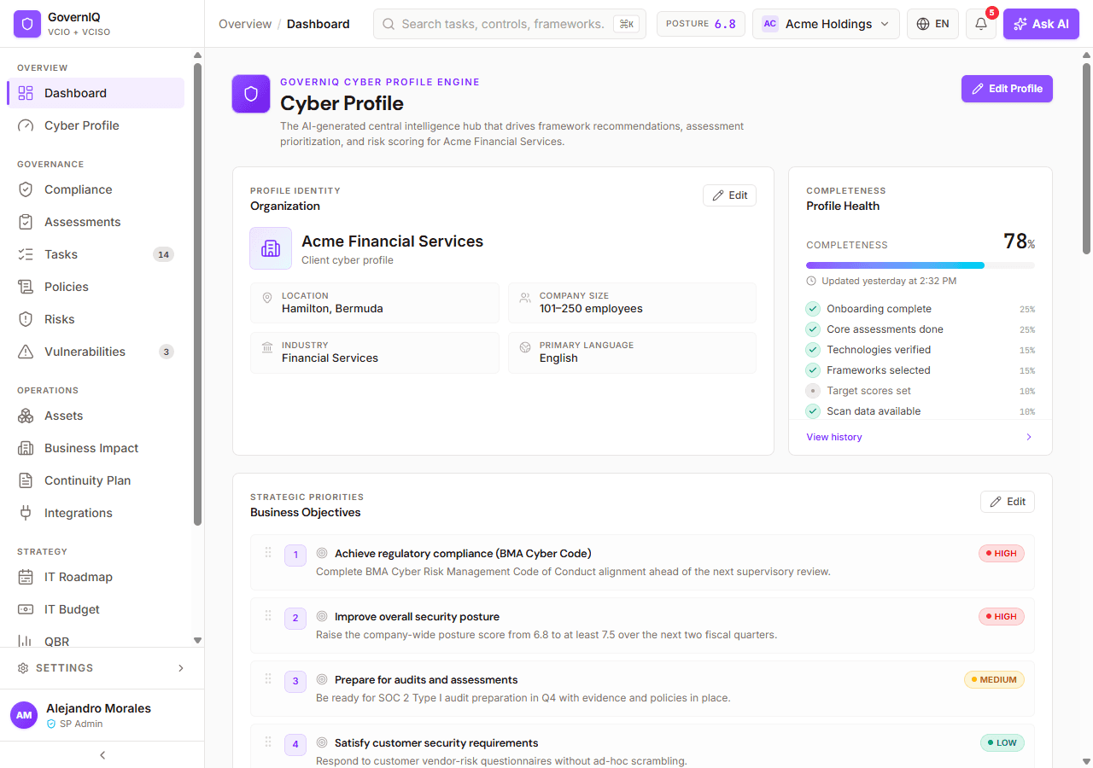Click drag handle of Improve security posture objective
The image size is (1093, 768).
[x=268, y=615]
